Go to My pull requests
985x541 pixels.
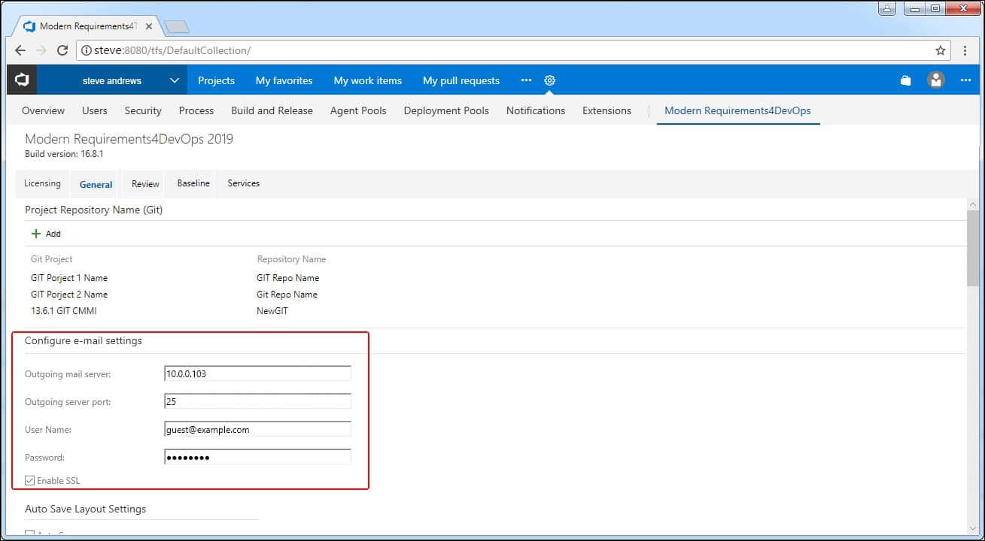pos(461,80)
